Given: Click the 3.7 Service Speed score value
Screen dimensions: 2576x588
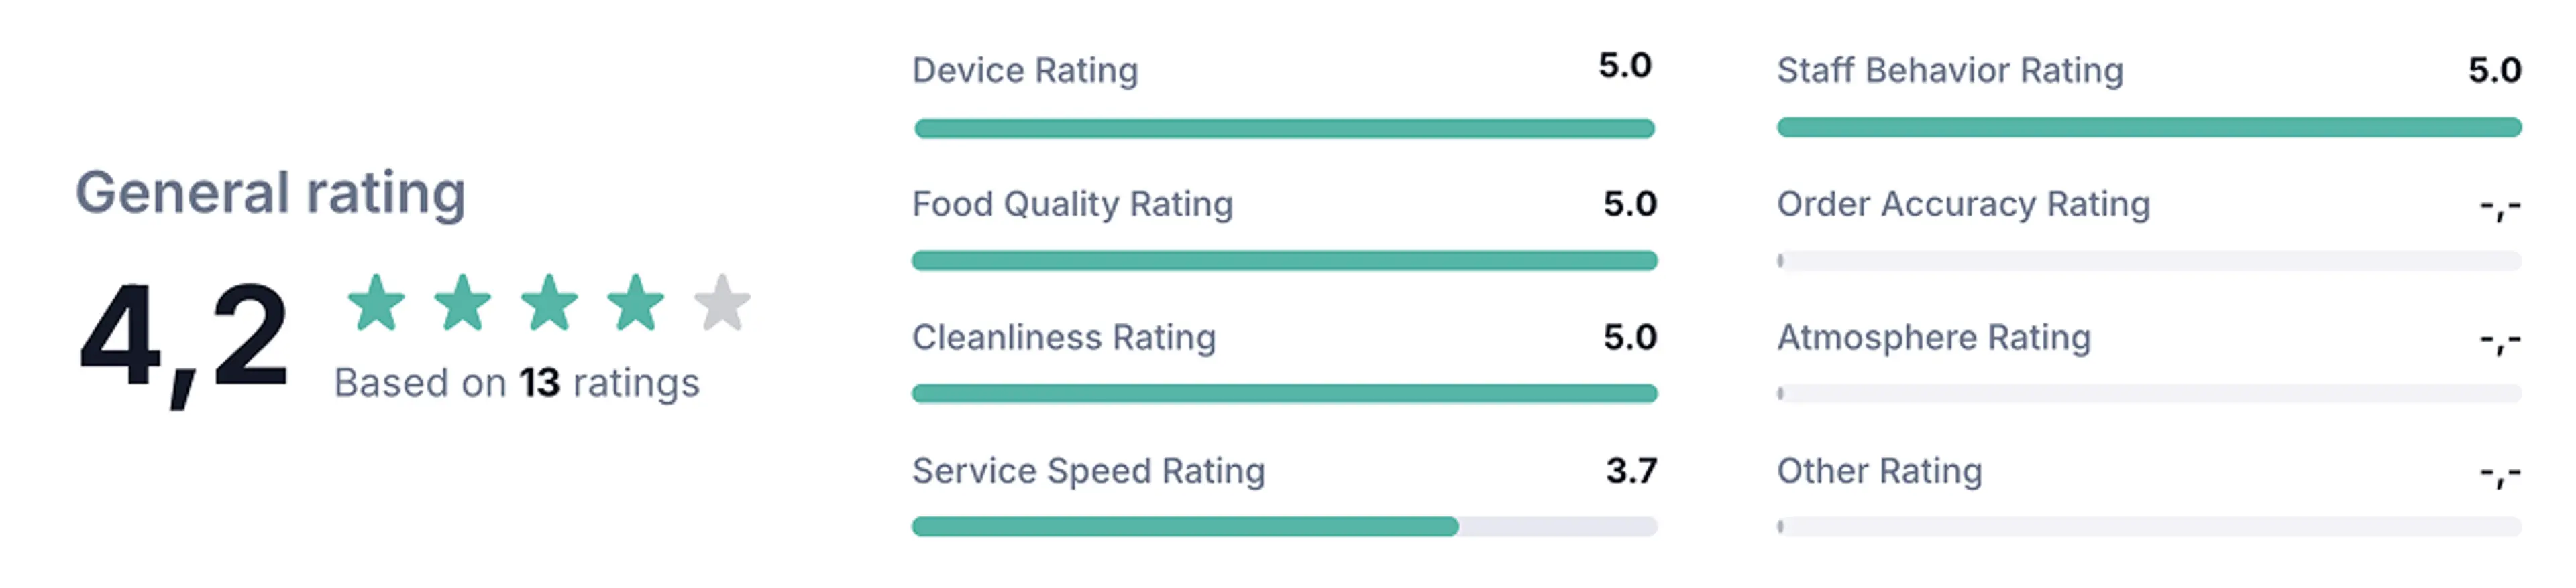Looking at the screenshot, I should 1631,470.
